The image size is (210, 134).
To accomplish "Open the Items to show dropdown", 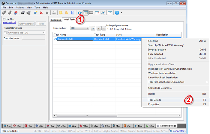I will click(x=79, y=28).
